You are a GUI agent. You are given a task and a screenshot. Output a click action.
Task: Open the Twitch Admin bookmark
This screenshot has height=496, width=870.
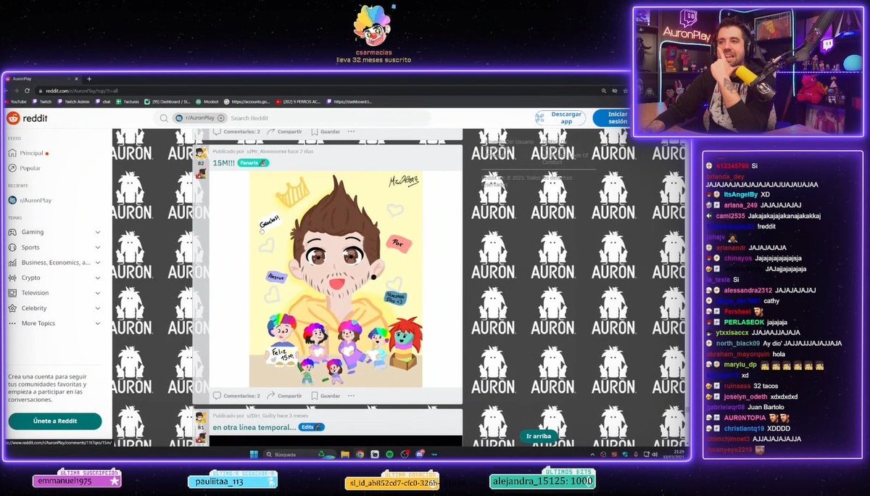coord(73,102)
